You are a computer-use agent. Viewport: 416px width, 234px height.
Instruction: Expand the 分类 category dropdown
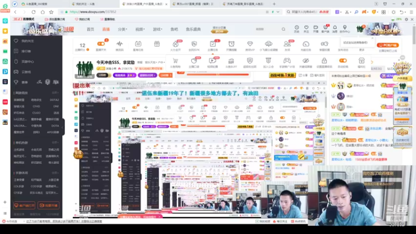point(122,29)
